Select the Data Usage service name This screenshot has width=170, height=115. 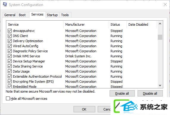click(x=21, y=71)
